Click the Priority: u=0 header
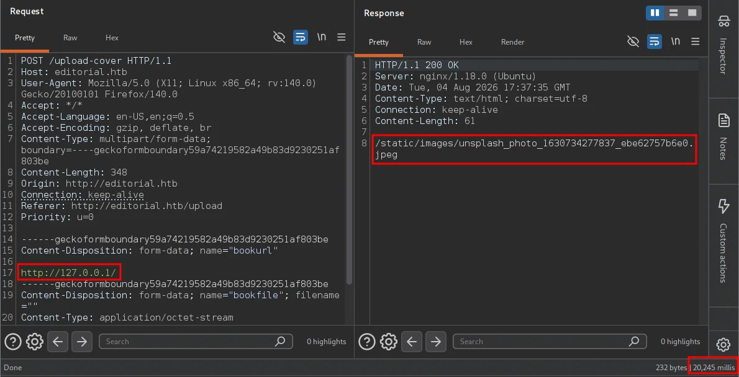The width and height of the screenshot is (739, 377). pyautogui.click(x=58, y=217)
